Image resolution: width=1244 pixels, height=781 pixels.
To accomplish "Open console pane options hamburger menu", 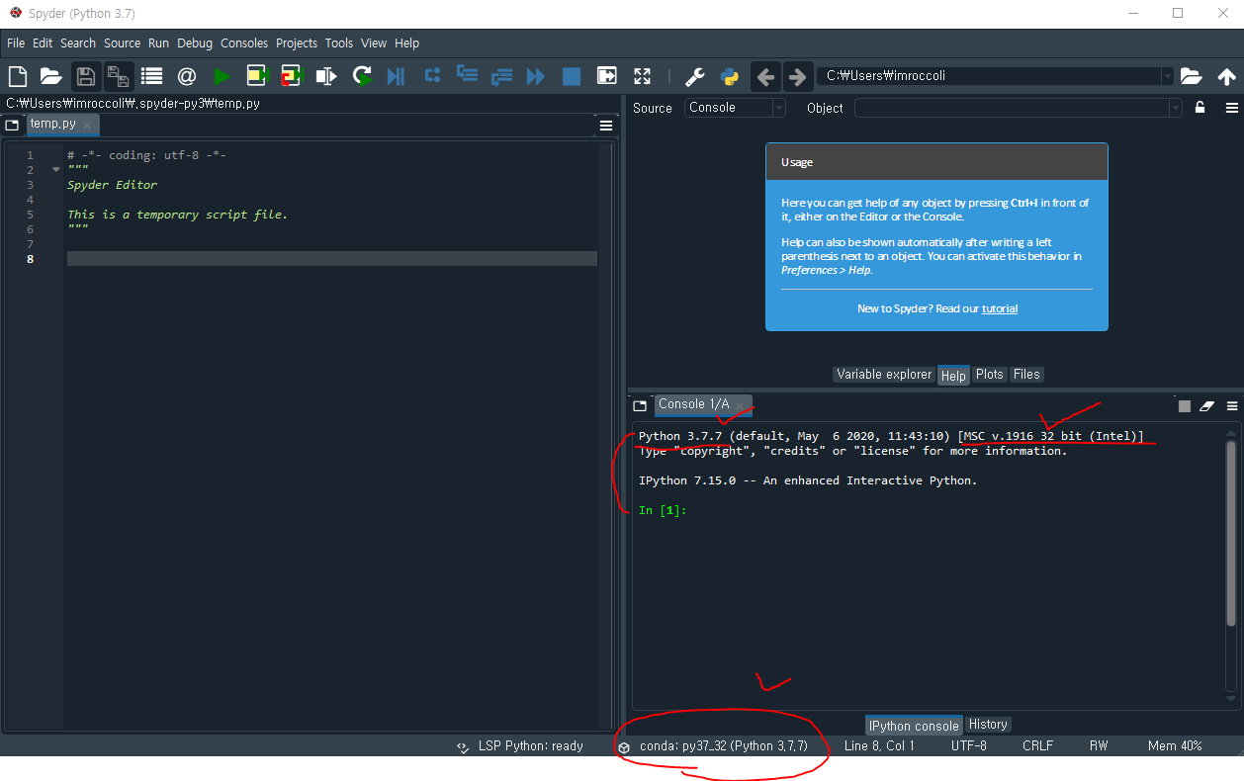I will click(x=1232, y=405).
